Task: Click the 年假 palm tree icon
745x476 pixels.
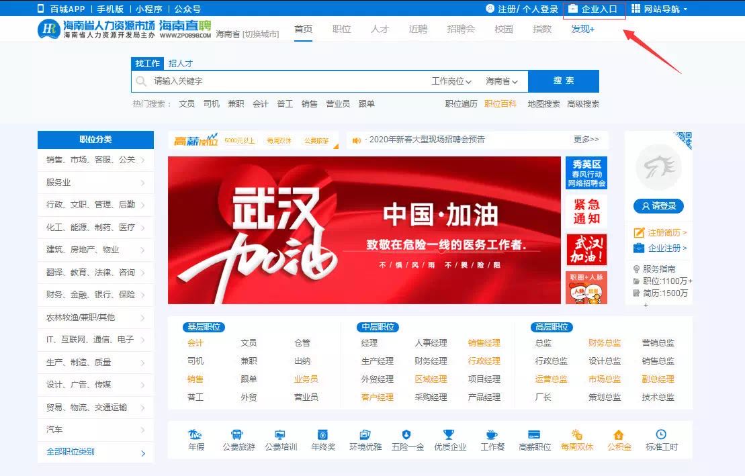Action: pos(195,434)
